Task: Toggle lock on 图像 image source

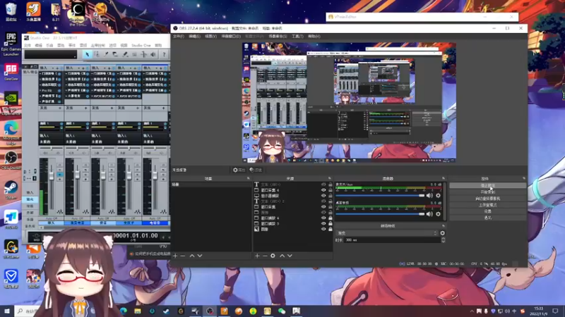Action: point(330,229)
